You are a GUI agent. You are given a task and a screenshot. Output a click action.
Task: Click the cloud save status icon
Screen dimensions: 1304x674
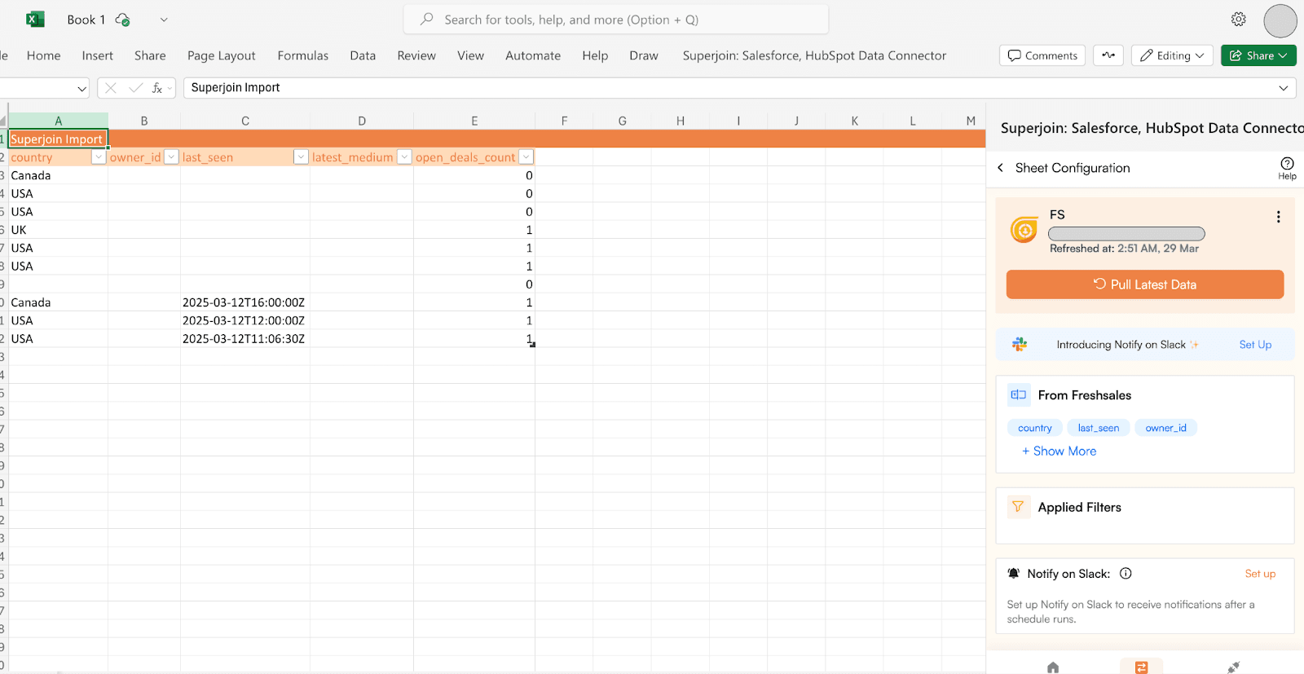123,20
